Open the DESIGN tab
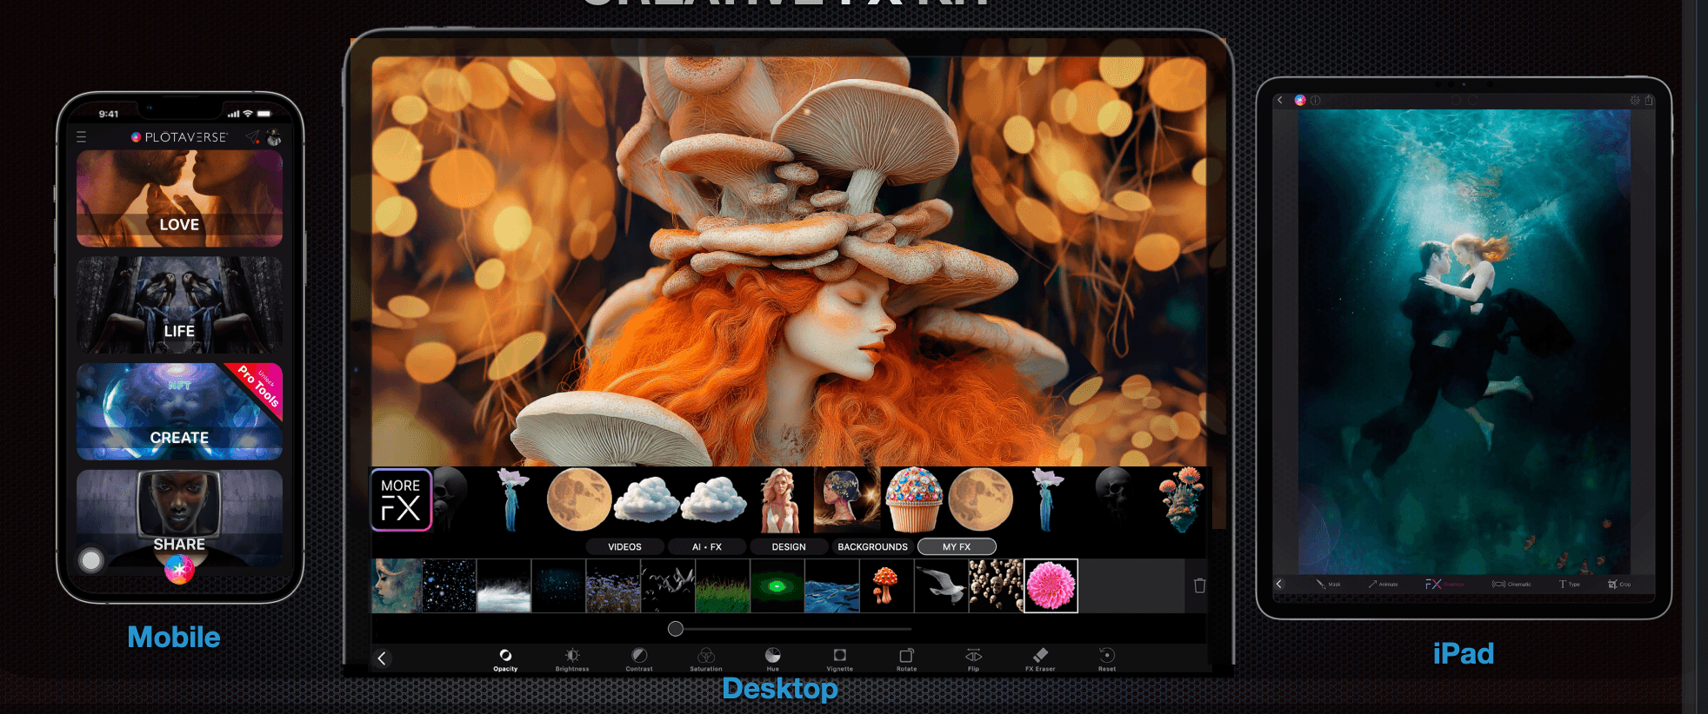Viewport: 1708px width, 714px height. coord(789,546)
